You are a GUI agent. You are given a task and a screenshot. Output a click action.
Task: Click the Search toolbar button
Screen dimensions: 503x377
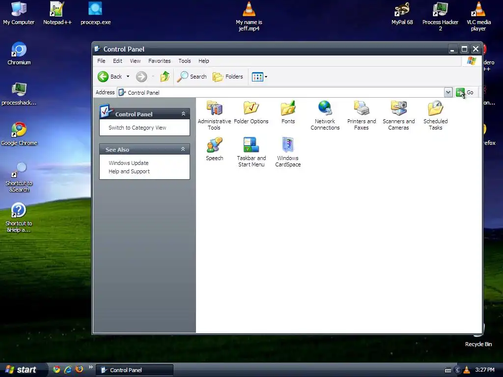click(192, 77)
